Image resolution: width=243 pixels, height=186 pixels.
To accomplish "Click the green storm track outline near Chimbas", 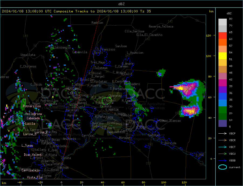I will pos(107,100).
